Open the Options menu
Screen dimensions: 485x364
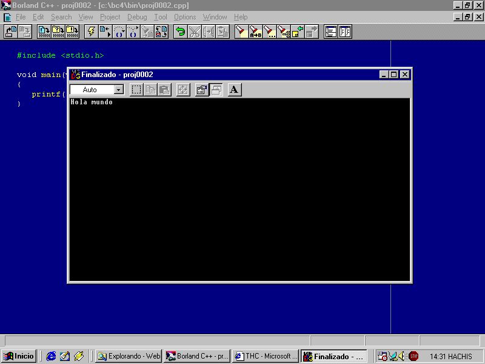point(185,17)
